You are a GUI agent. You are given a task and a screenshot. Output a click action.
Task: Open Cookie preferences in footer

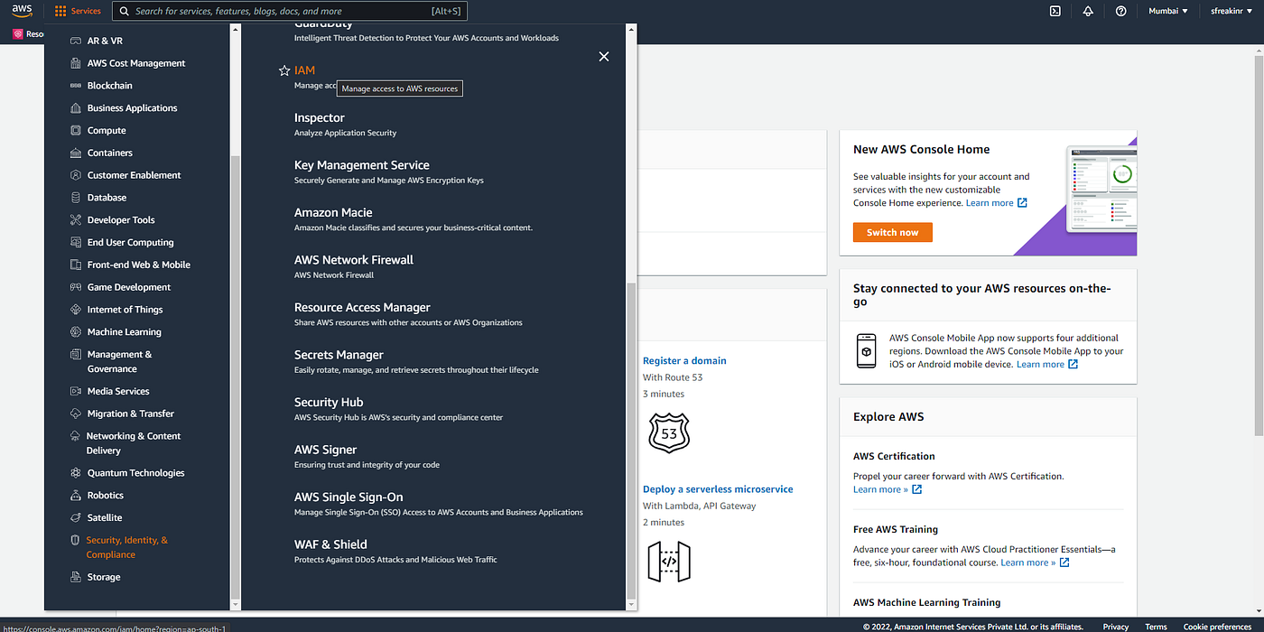coord(1217,626)
